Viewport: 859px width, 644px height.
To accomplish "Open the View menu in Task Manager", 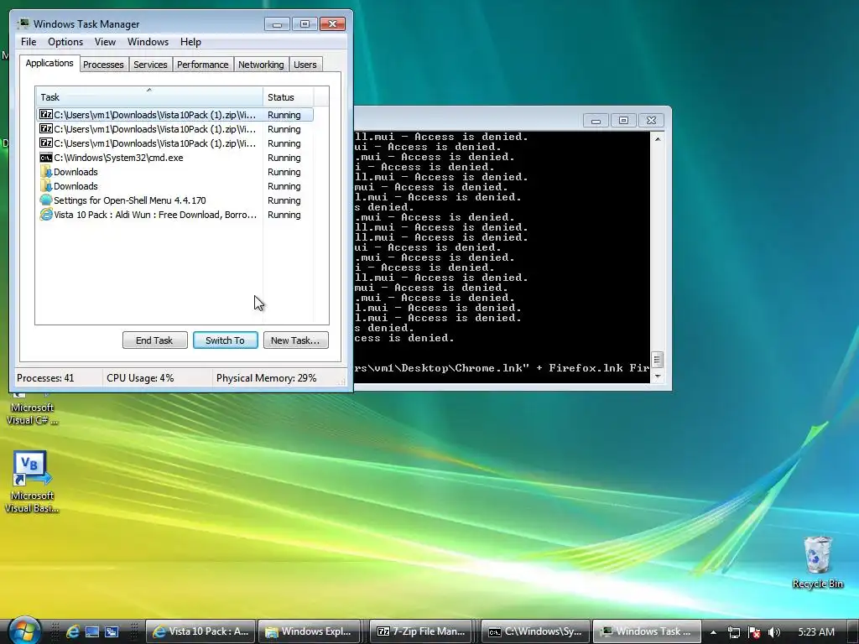I will (105, 42).
